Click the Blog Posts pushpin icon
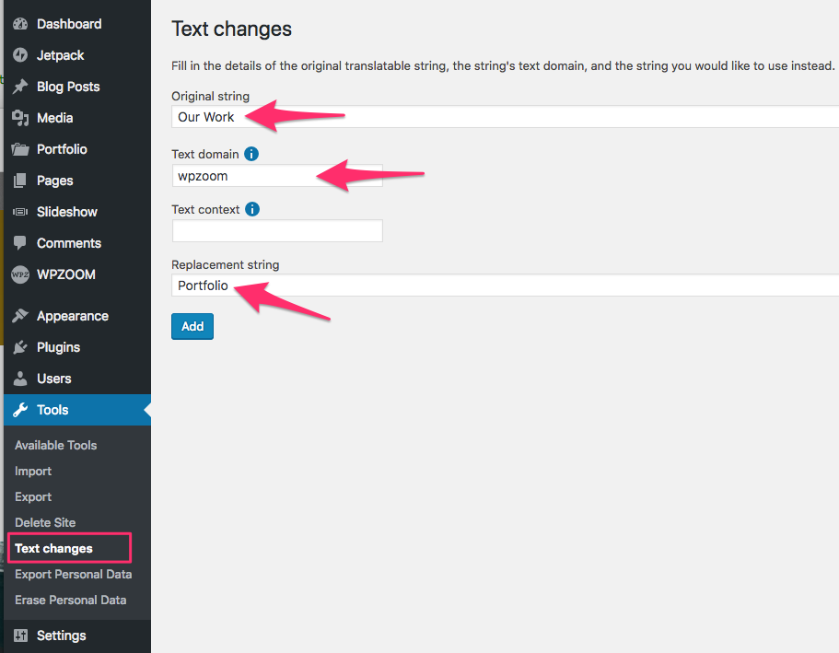Screen dimensions: 839x653 [20, 87]
